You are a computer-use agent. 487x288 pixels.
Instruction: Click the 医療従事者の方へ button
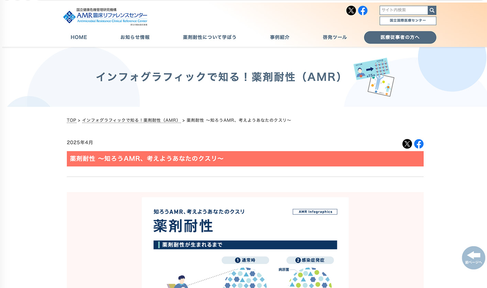pyautogui.click(x=400, y=37)
